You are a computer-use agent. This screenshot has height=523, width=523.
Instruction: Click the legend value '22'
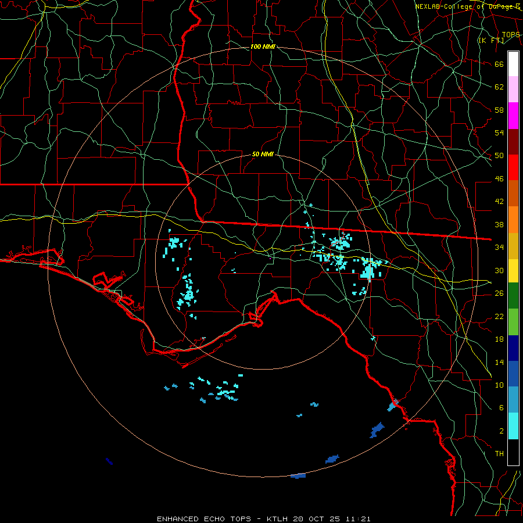point(499,316)
